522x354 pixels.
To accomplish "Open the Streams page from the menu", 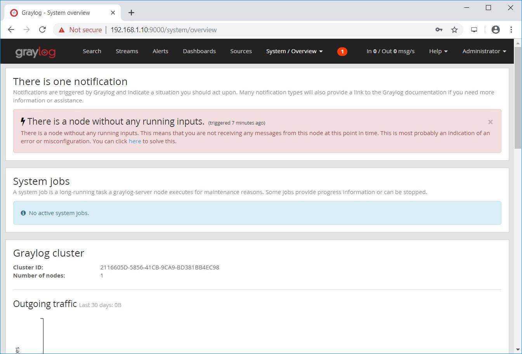I will click(x=127, y=51).
